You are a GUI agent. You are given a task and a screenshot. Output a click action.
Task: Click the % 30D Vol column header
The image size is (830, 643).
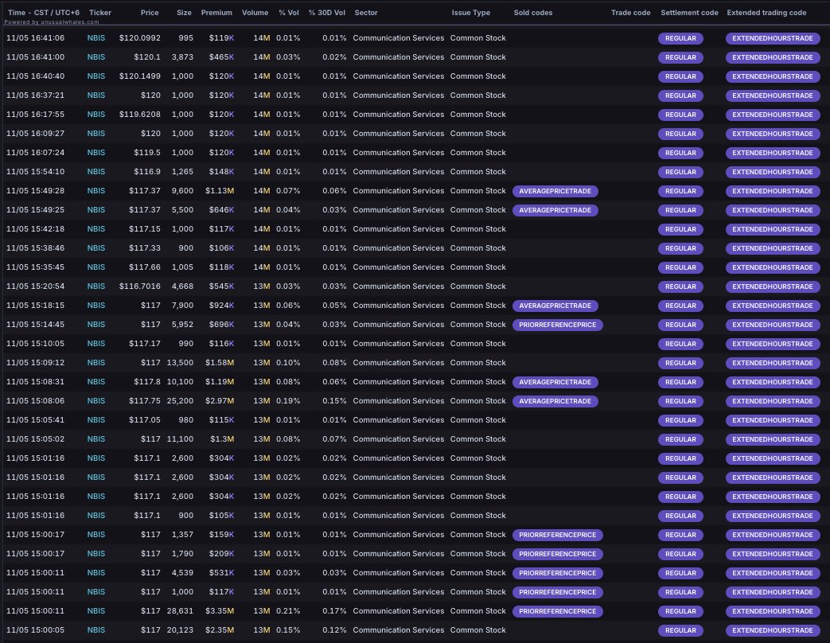click(x=327, y=13)
